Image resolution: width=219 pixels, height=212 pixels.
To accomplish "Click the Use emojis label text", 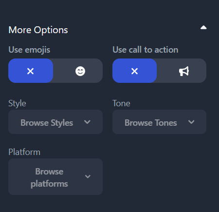I will [29, 50].
